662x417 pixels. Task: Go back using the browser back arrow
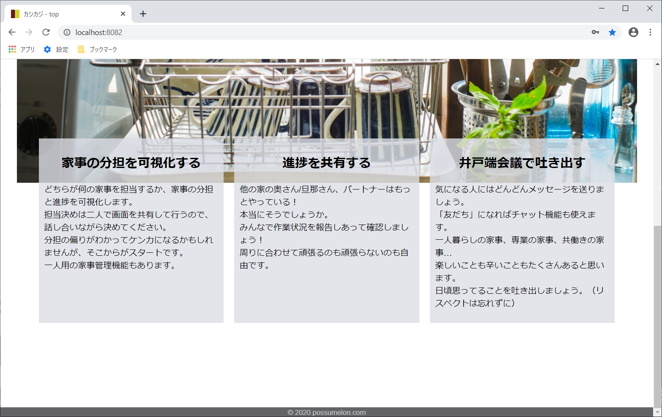coord(12,32)
